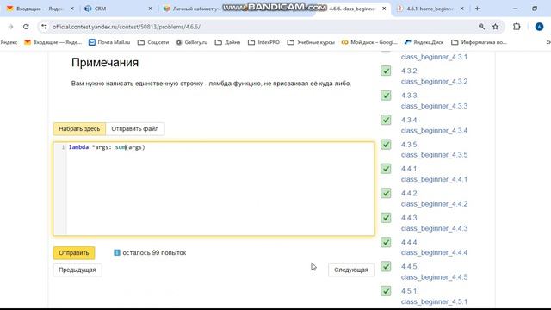Screen dimensions: 551x310
Task: Click the green checkmark beside 4.4.4
Action: click(x=386, y=242)
